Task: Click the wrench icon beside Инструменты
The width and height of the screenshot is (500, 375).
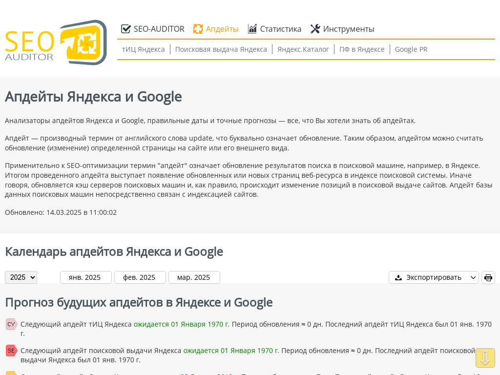Action: [315, 29]
